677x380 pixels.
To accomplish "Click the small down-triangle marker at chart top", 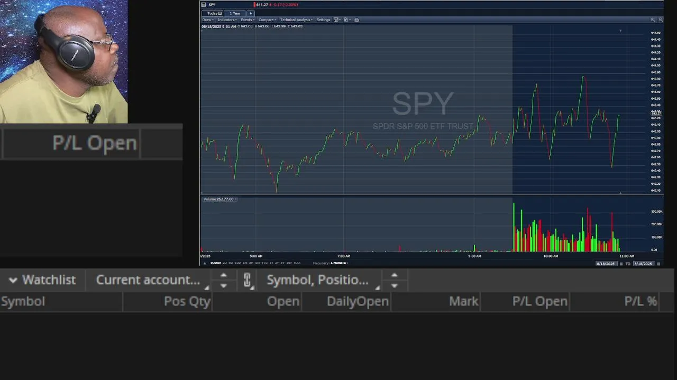I will 620,31.
